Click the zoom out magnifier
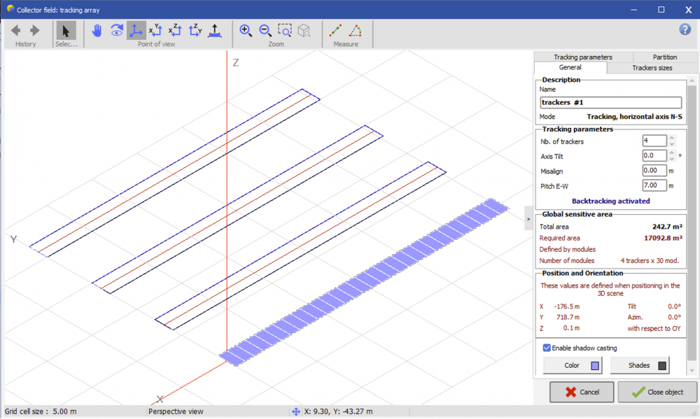Screen dimensions: 700x419 265,31
